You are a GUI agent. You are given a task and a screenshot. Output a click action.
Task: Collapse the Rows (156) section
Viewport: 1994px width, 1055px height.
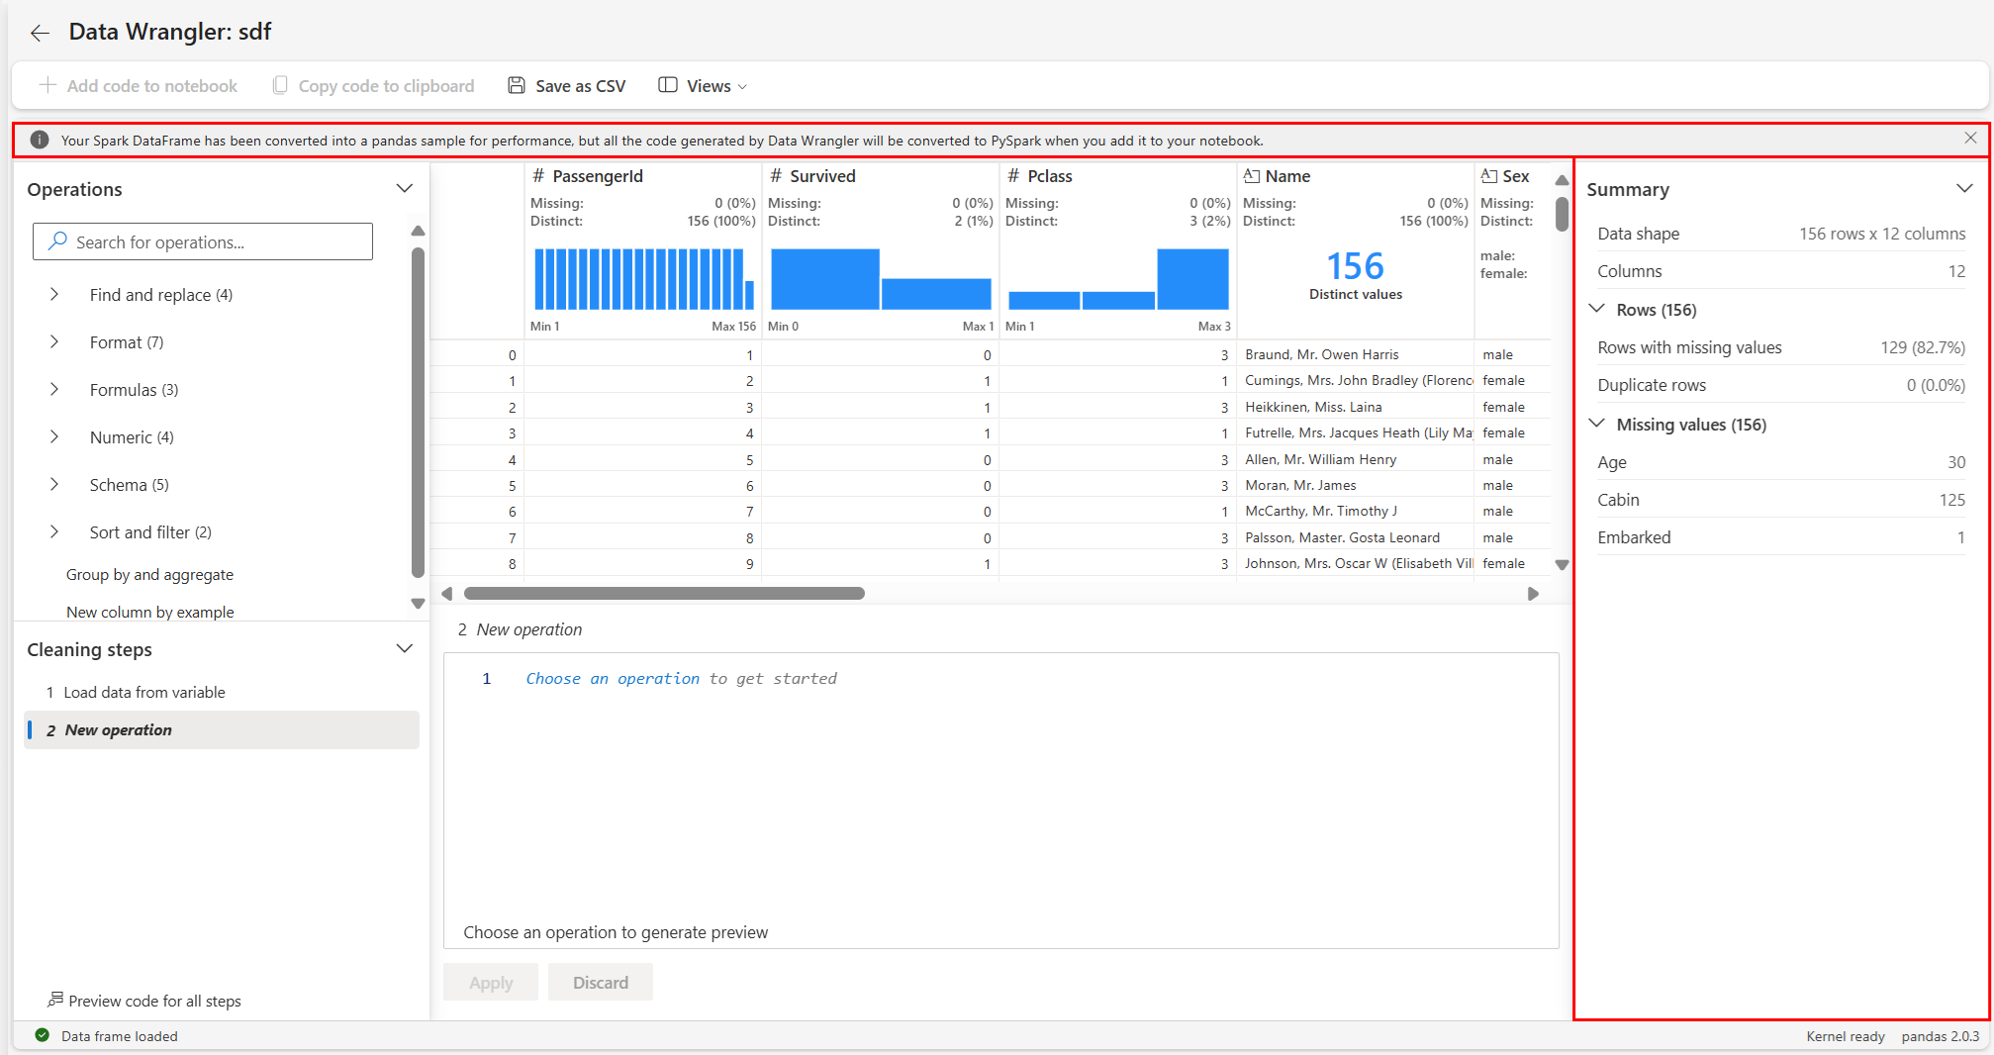pos(1596,309)
